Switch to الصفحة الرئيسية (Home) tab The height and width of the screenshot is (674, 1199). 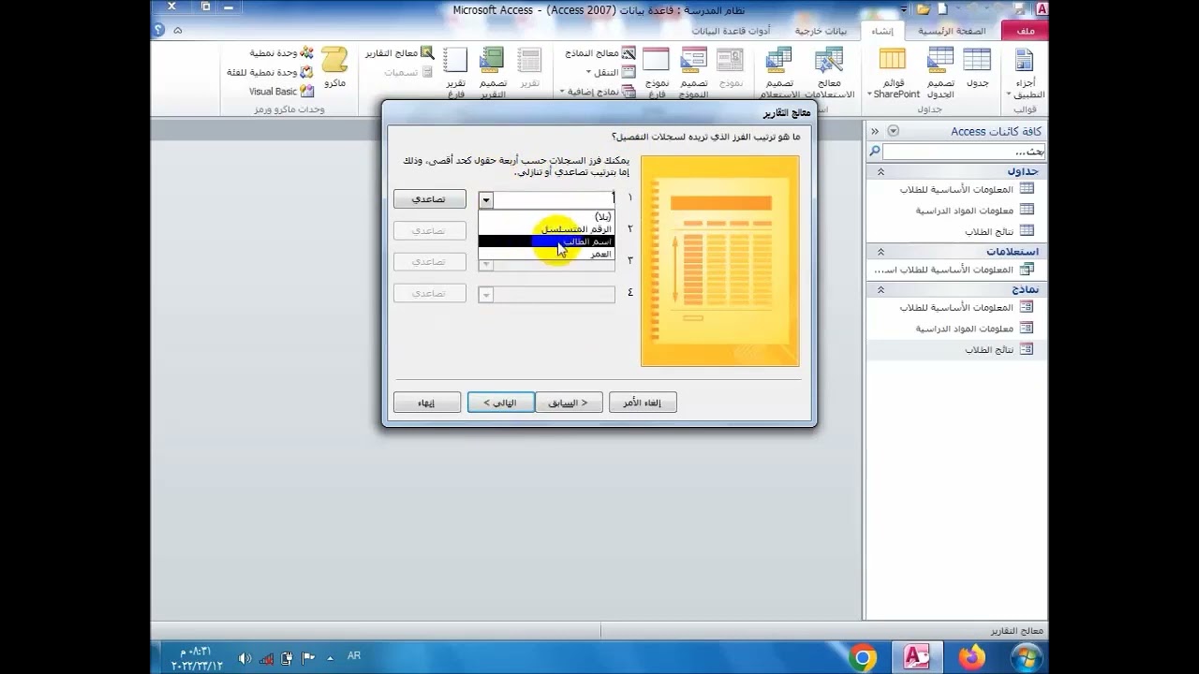click(952, 31)
